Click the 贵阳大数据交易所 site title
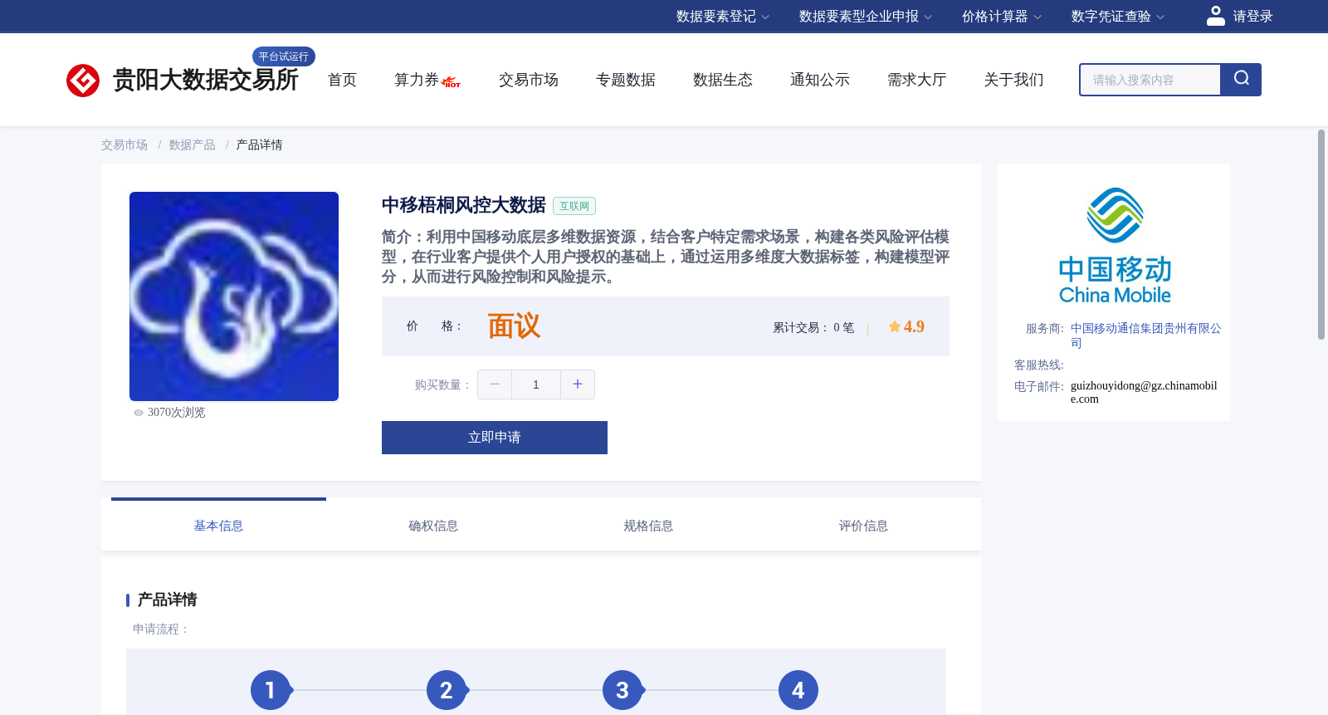Viewport: 1328px width, 715px height. (x=206, y=80)
